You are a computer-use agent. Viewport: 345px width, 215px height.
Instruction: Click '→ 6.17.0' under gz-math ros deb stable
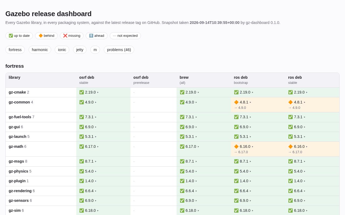click(x=295, y=152)
